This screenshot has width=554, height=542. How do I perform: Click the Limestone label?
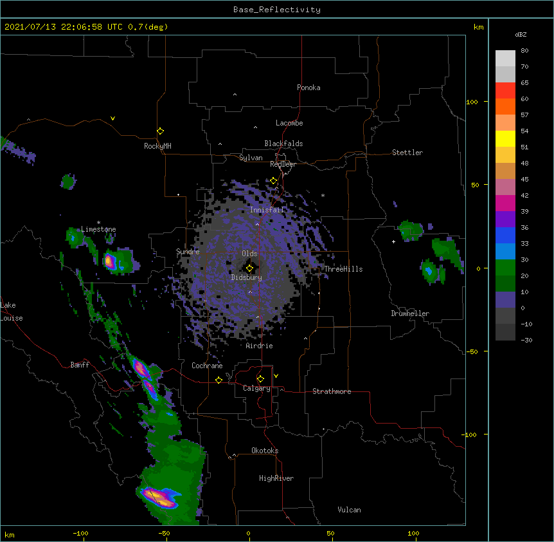98,229
